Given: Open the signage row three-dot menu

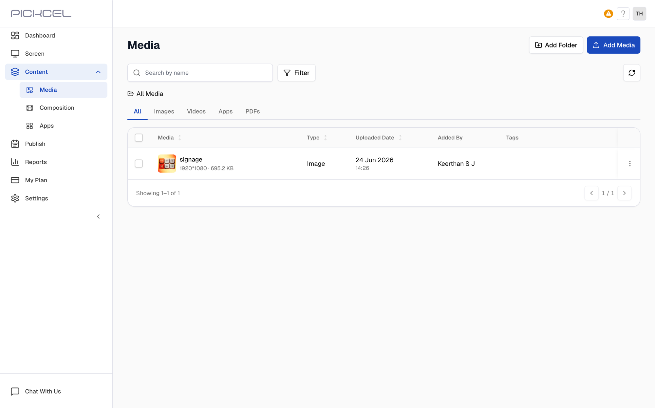Looking at the screenshot, I should [629, 164].
